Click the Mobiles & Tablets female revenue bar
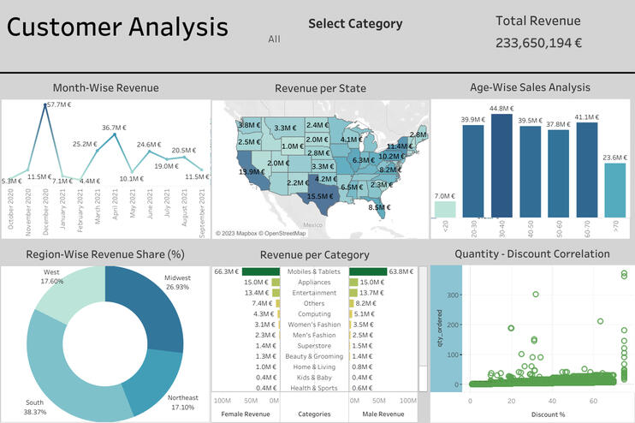 coord(255,271)
